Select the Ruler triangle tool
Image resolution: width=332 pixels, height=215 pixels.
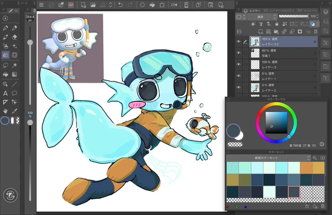[5, 102]
